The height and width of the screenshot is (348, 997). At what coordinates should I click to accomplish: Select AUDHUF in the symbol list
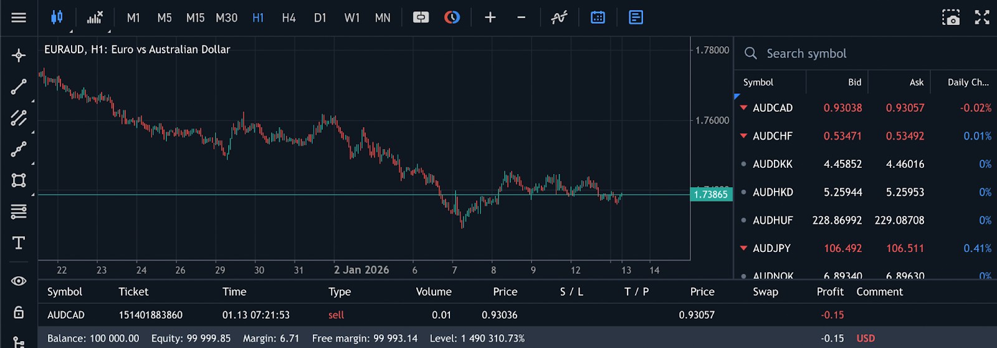[x=773, y=220]
